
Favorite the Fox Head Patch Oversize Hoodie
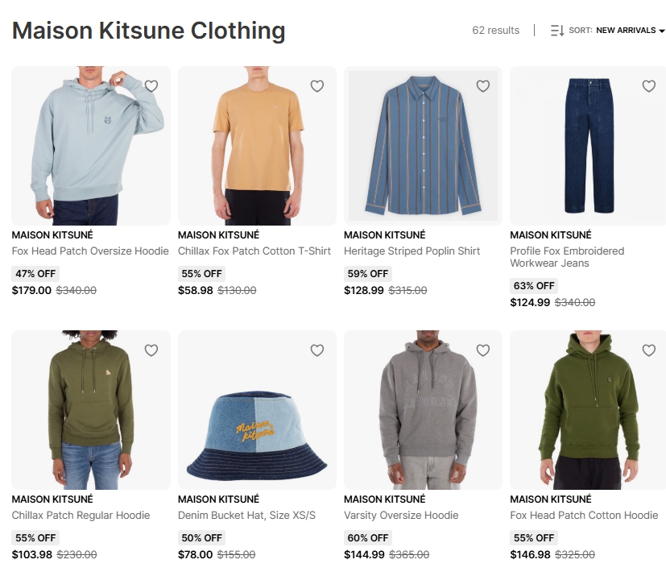[x=151, y=86]
